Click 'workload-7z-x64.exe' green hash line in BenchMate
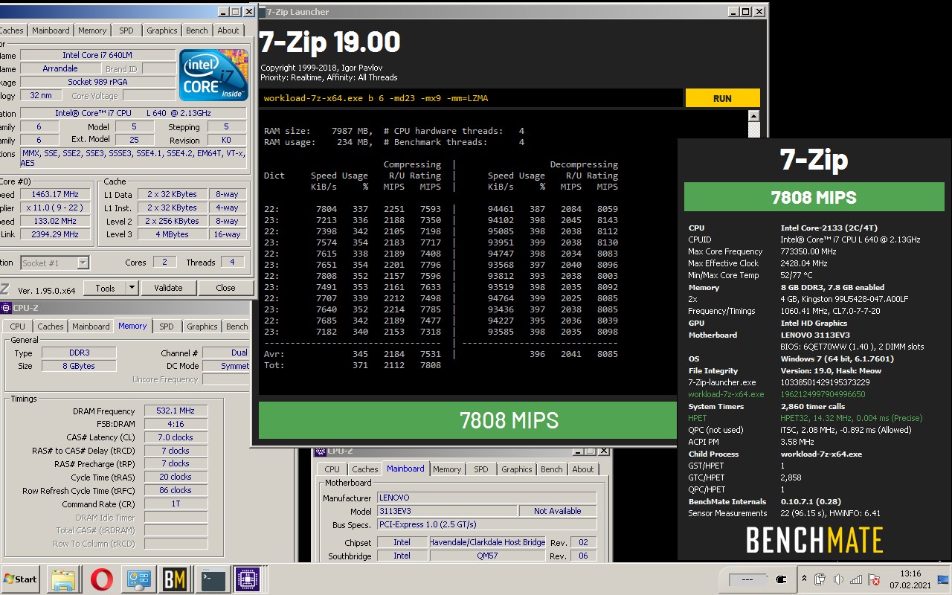Viewport: 952px width, 595px height. pos(726,394)
